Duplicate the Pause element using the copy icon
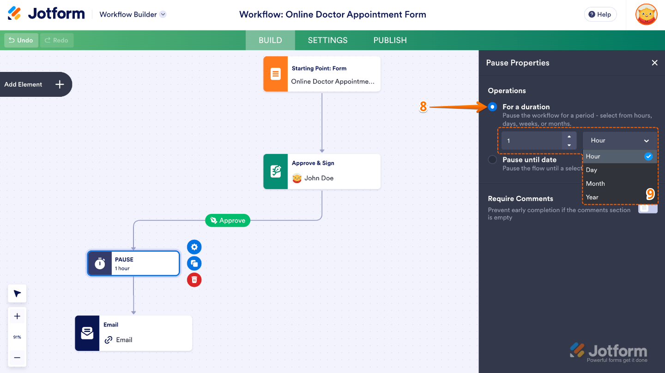 coord(194,263)
